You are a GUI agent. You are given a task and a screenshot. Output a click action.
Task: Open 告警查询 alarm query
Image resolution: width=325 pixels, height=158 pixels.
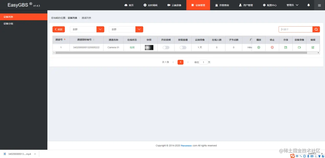click(222, 5)
